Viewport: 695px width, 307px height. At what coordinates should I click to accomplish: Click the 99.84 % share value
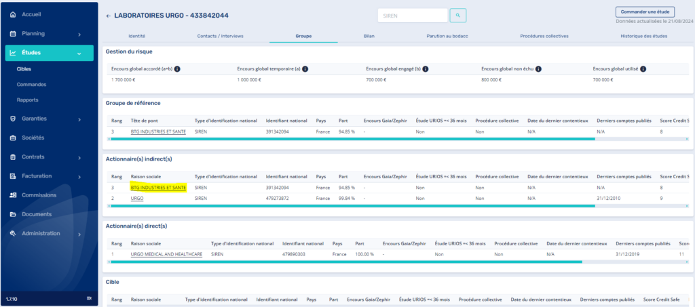(347, 199)
